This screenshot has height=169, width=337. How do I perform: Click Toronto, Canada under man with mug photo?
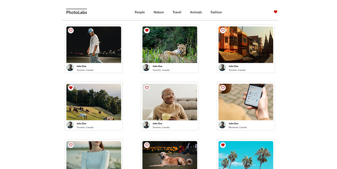pos(161,127)
